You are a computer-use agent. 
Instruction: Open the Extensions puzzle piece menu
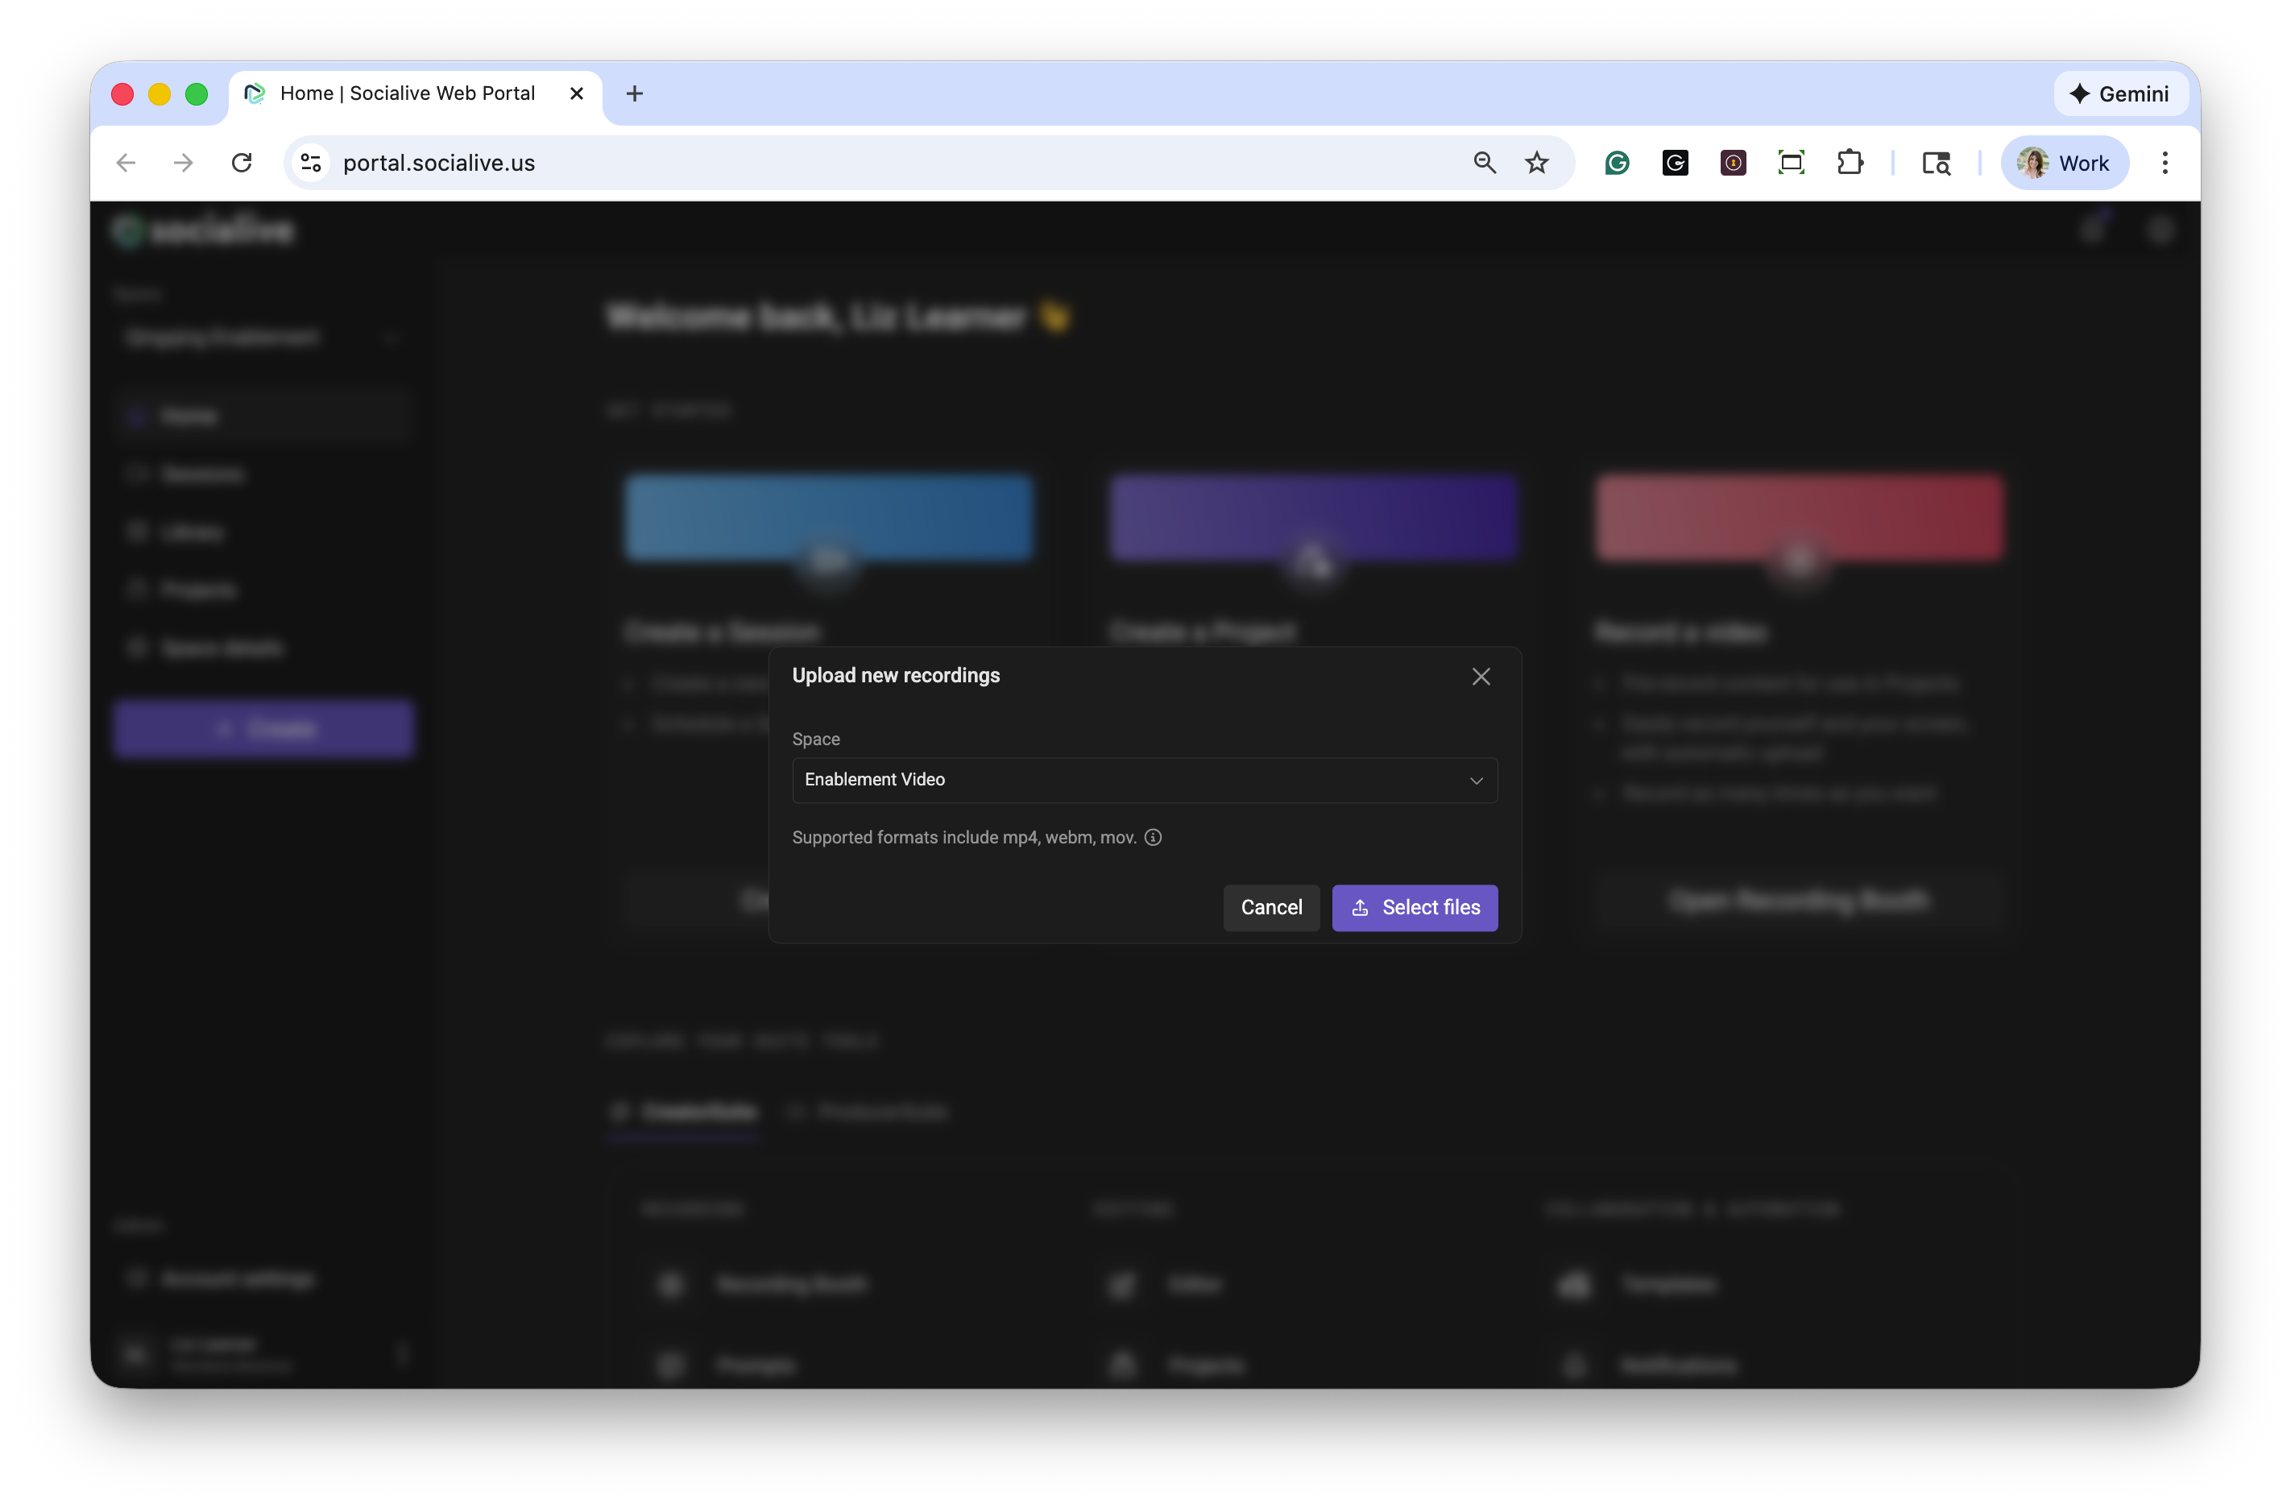[1850, 163]
